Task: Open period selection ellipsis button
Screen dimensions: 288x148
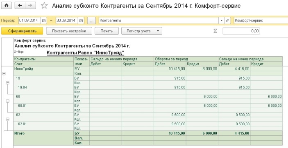Action: pos(91,20)
